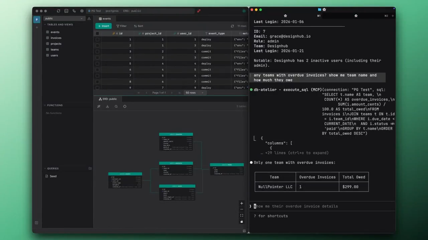
Task: Select the ERD: public tab
Action: [108, 99]
